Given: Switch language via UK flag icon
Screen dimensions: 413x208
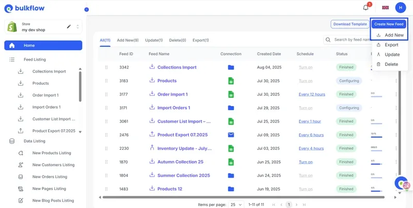Looking at the screenshot, I should point(385,8).
